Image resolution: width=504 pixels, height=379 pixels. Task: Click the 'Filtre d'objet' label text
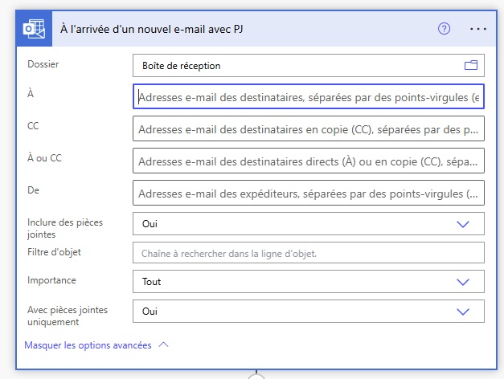click(x=54, y=252)
